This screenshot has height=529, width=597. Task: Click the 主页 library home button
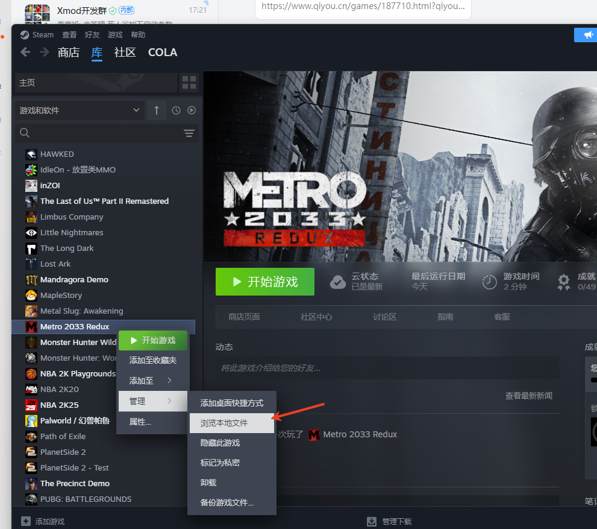tap(96, 82)
